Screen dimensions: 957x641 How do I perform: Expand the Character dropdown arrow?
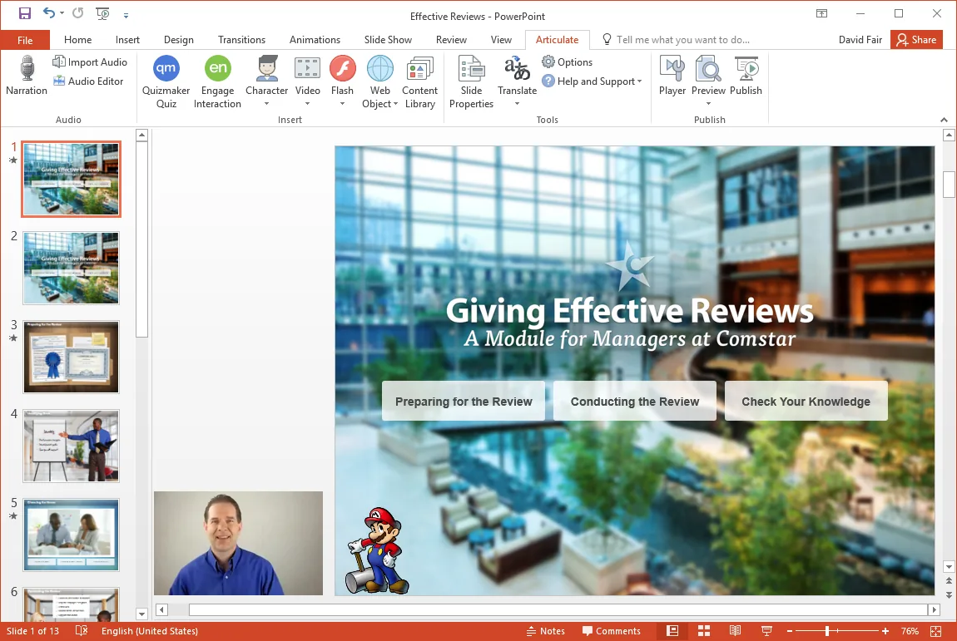267,104
